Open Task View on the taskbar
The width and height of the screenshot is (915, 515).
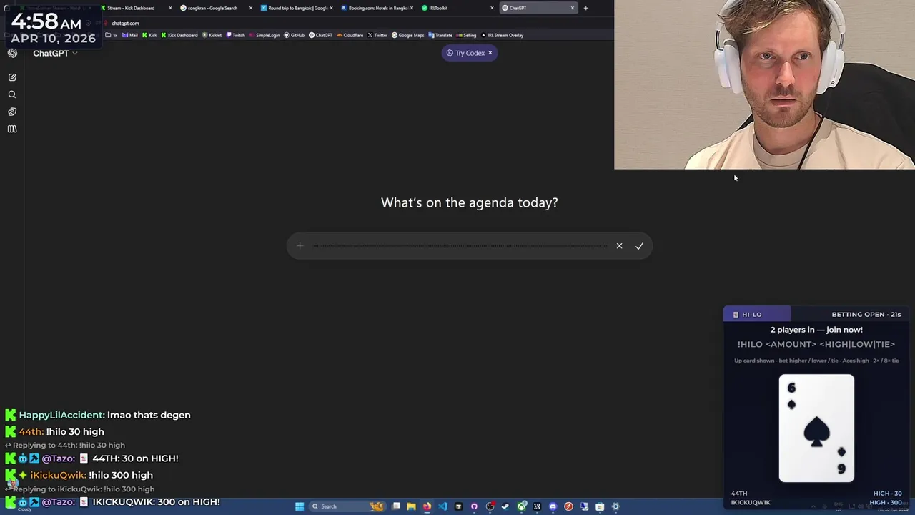pyautogui.click(x=395, y=506)
